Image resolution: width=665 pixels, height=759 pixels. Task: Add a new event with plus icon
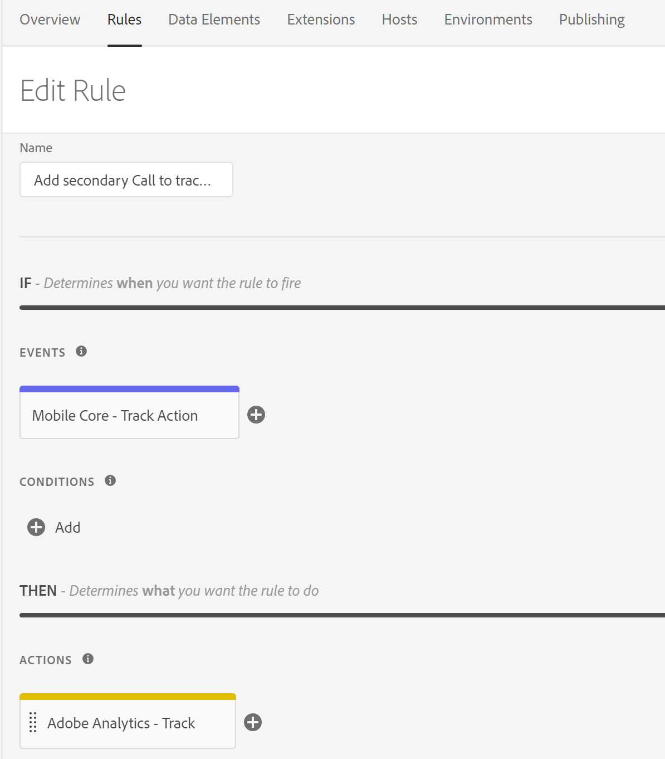click(x=256, y=415)
